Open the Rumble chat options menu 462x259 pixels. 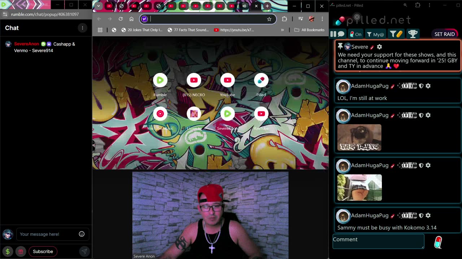[x=82, y=28]
